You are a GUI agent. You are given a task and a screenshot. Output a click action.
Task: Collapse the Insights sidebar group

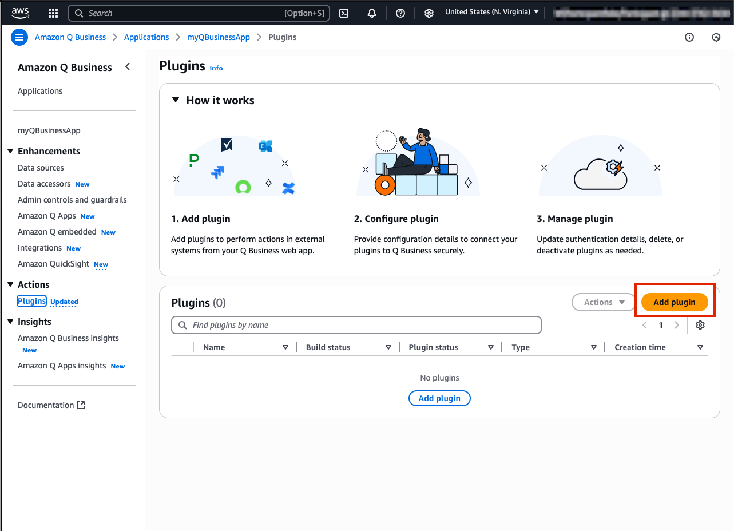click(x=10, y=322)
